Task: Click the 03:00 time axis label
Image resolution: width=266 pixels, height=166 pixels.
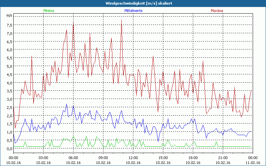Action: [x=44, y=158]
